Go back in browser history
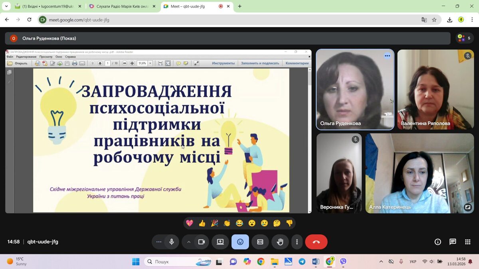 pyautogui.click(x=7, y=20)
